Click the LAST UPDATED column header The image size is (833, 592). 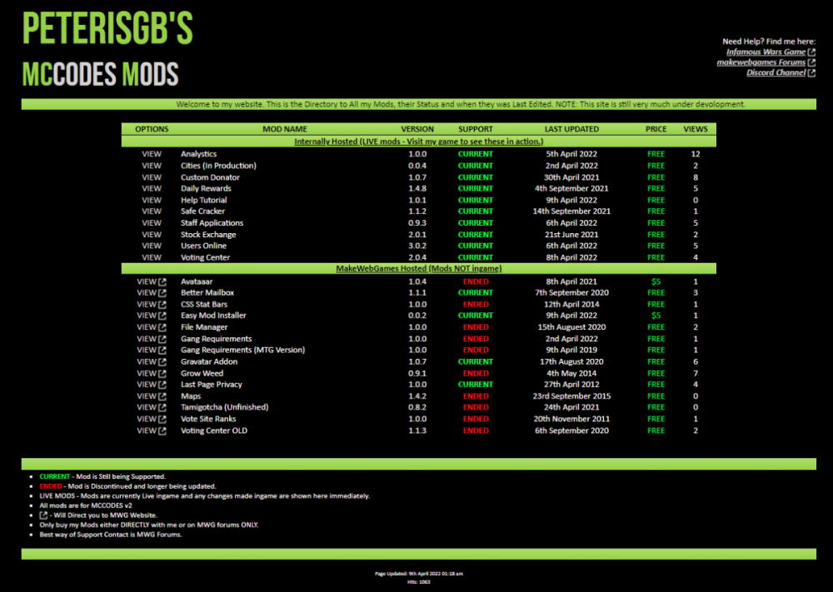[x=571, y=129]
